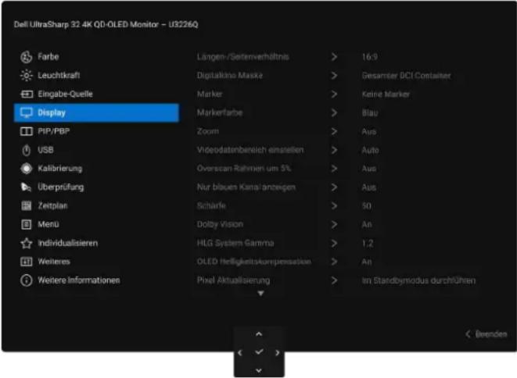Image resolution: width=517 pixels, height=378 pixels.
Task: Select the Digitalkino Maske label
Action: click(230, 76)
